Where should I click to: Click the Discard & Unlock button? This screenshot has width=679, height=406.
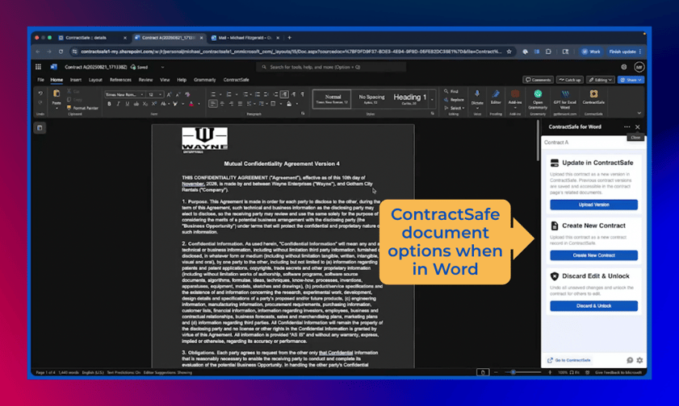pos(593,306)
